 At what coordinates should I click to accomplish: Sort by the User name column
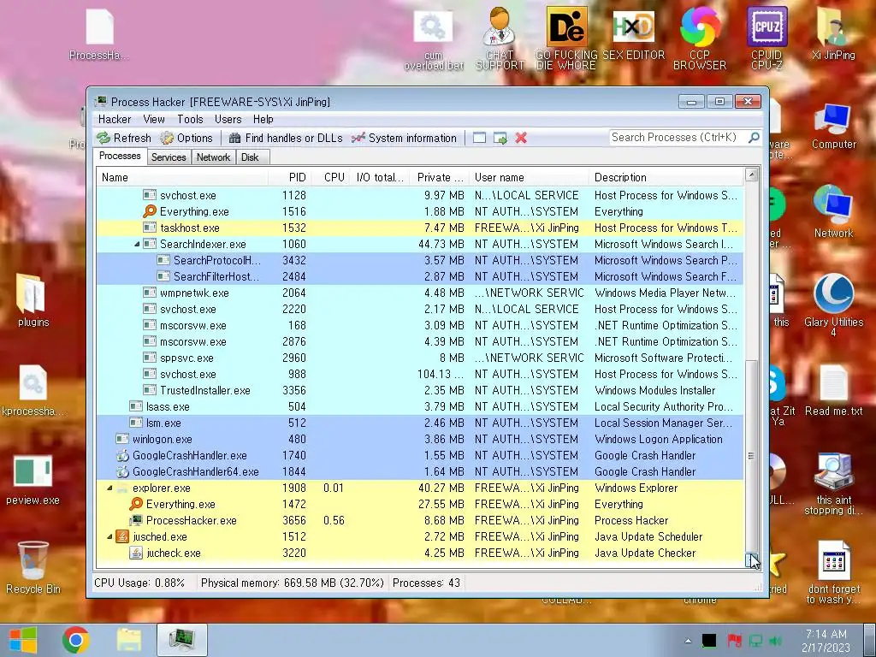click(x=528, y=177)
